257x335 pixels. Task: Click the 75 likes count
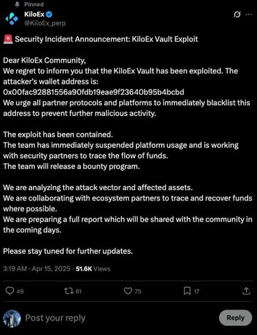point(138,291)
